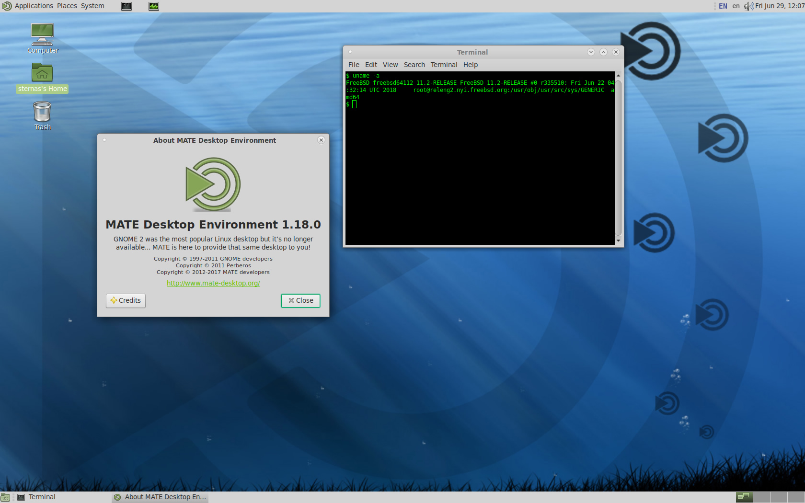Screen dimensions: 805x503
Task: Launch the System Monitor panel launcher
Action: click(x=154, y=6)
